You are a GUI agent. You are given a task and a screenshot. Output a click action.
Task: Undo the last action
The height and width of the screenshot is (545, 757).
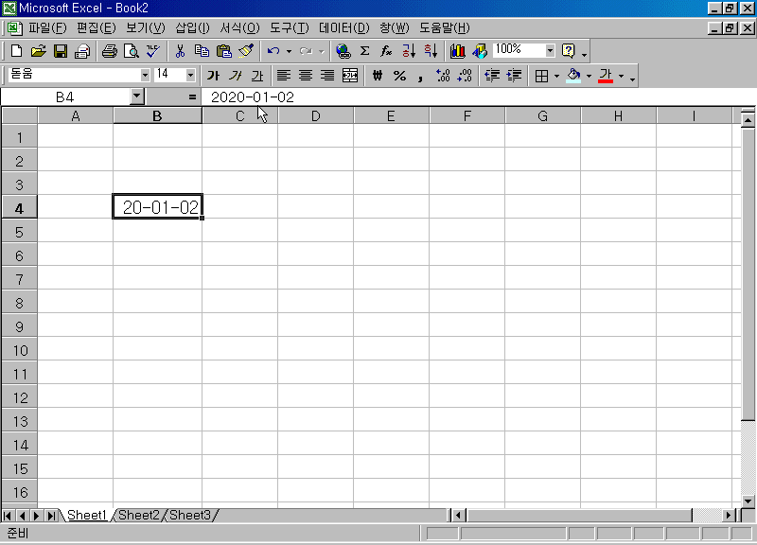coord(273,51)
